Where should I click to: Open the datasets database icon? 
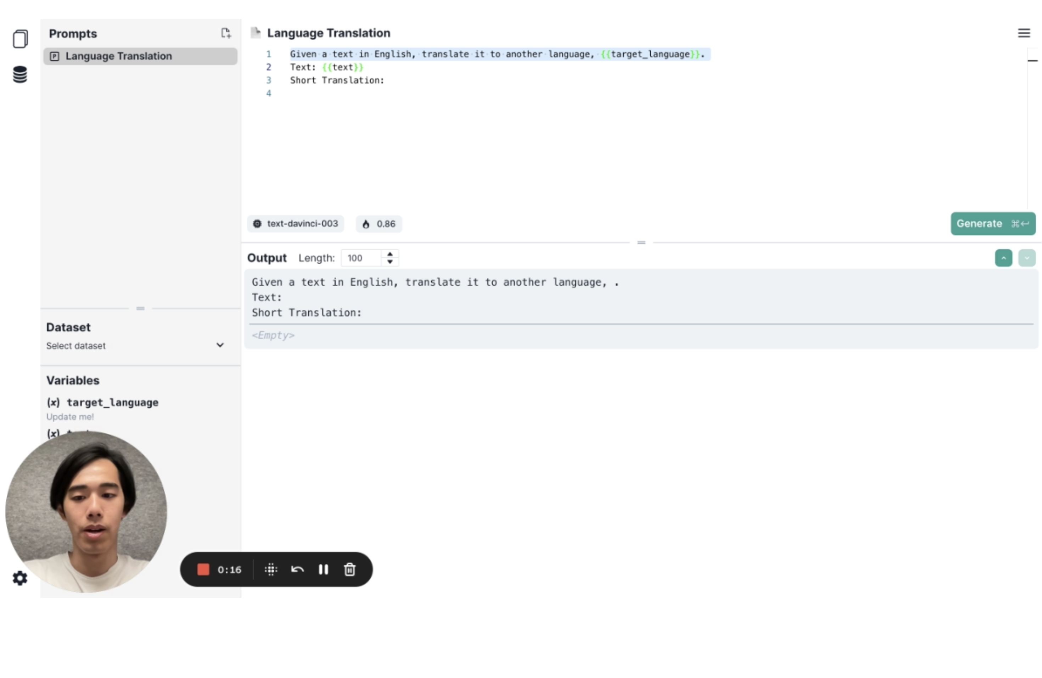[20, 74]
